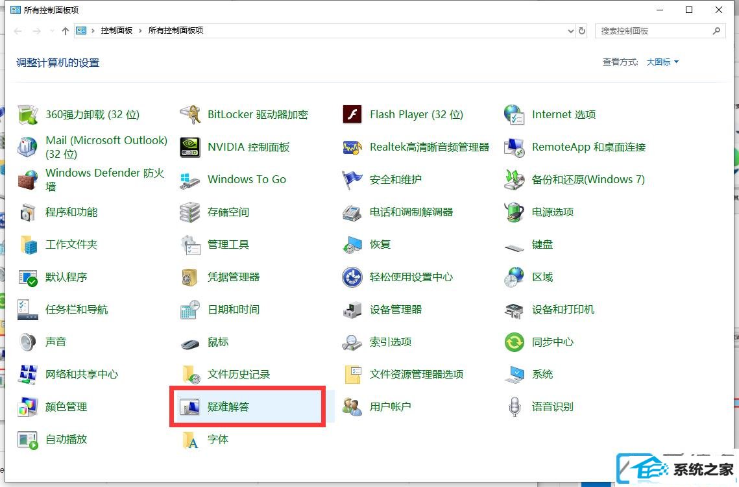Open the 电话和调制解调器 icon
This screenshot has width=739, height=487.
click(x=352, y=212)
